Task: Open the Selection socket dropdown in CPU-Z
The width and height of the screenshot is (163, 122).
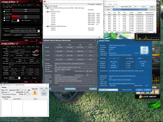Action: [19, 78]
